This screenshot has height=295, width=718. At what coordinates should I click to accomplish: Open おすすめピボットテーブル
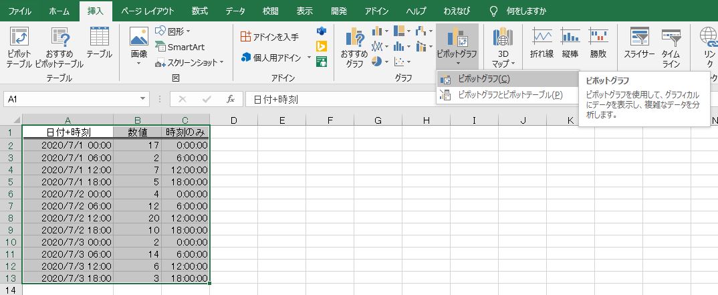point(59,47)
